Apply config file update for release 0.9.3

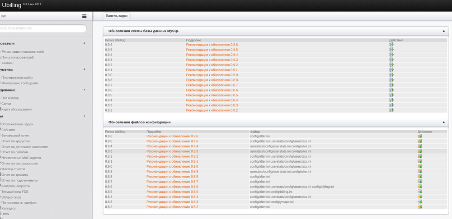click(x=419, y=151)
